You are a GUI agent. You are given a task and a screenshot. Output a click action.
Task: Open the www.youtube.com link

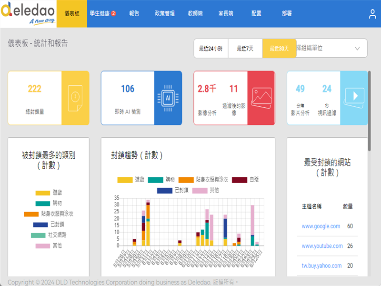pyautogui.click(x=322, y=246)
